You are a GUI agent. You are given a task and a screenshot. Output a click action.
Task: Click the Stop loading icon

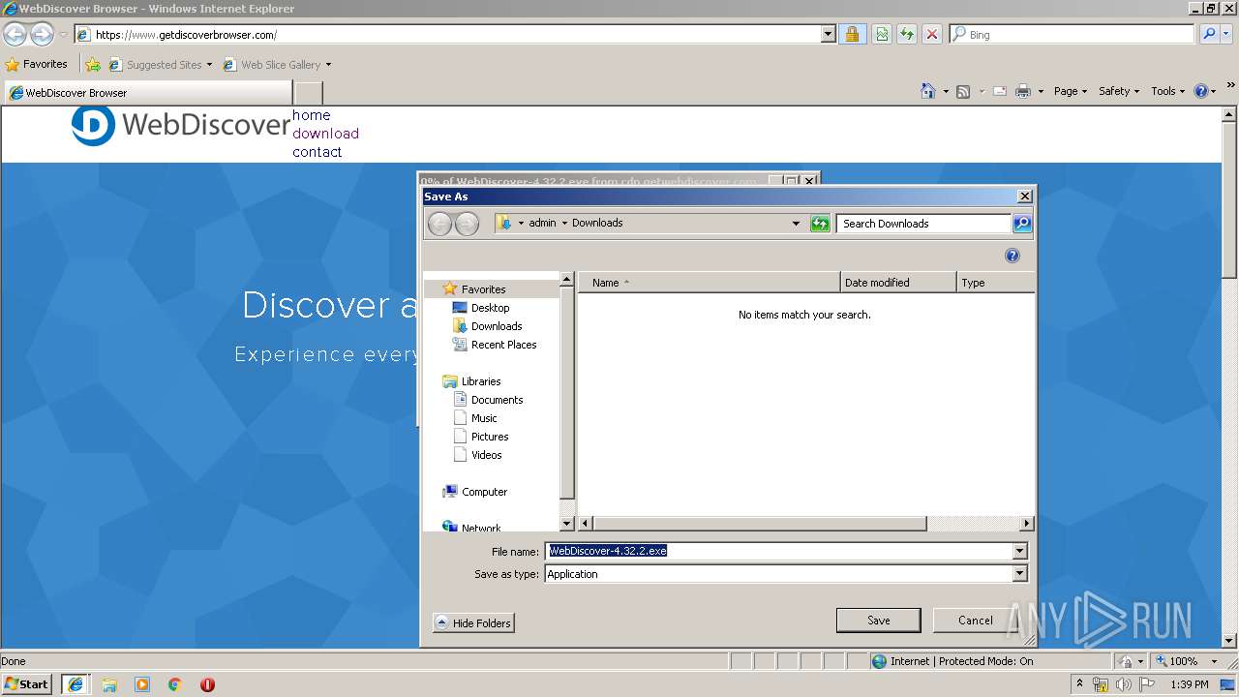click(932, 34)
